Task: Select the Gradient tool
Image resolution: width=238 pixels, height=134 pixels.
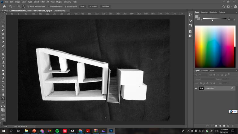Action: point(3,66)
